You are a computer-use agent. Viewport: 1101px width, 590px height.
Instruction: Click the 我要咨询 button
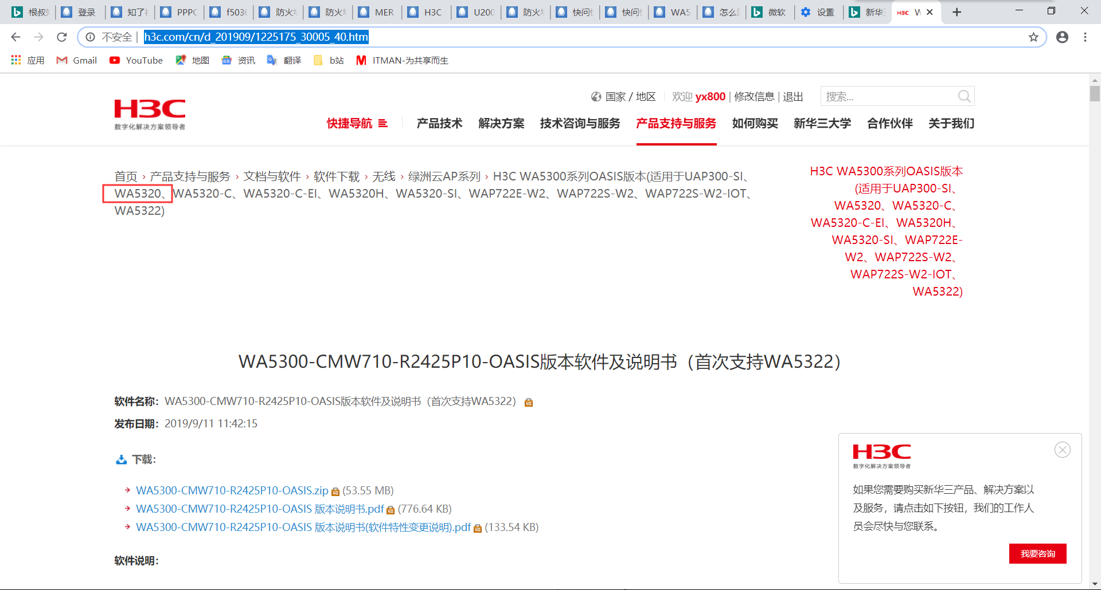click(x=1037, y=553)
